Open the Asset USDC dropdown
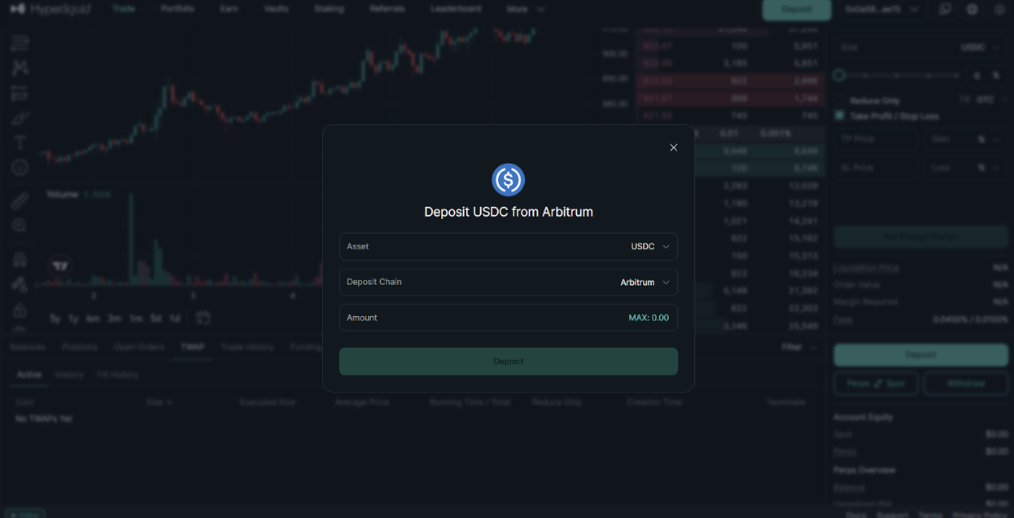This screenshot has height=518, width=1014. tap(649, 247)
